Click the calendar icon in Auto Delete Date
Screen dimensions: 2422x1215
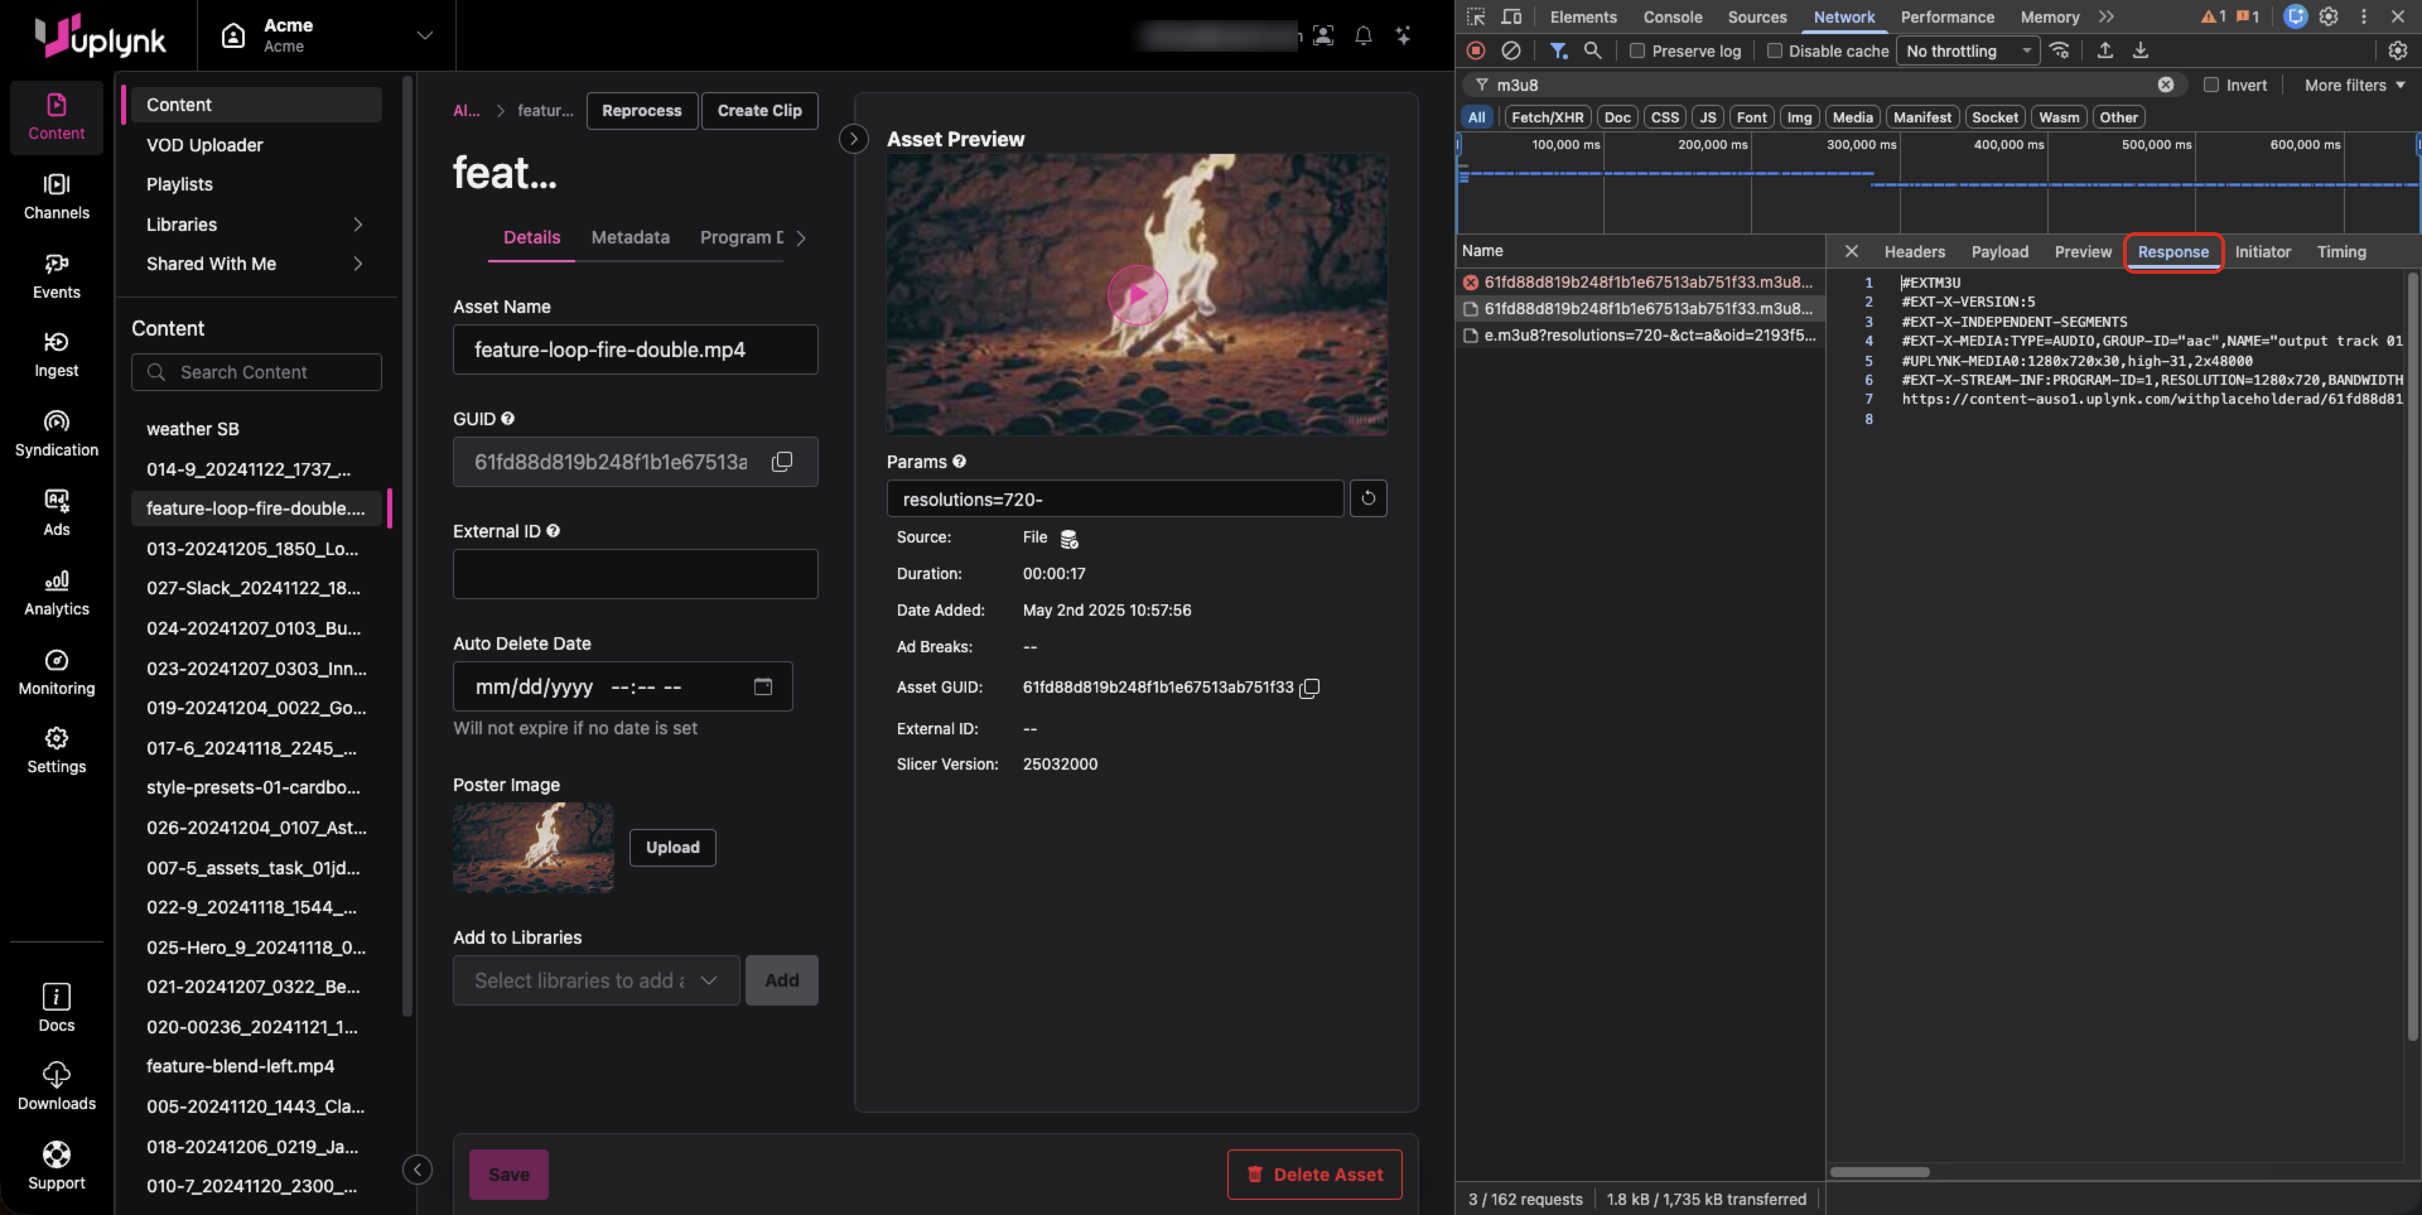click(x=763, y=686)
